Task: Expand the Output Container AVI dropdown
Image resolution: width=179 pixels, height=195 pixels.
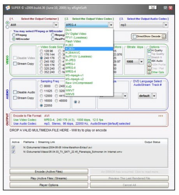Action: point(56,25)
